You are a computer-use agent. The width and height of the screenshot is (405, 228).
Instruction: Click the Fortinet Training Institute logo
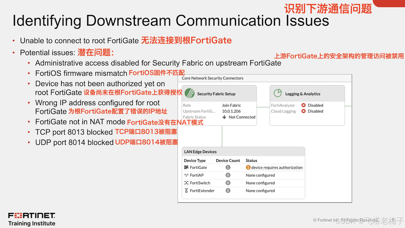click(x=32, y=219)
